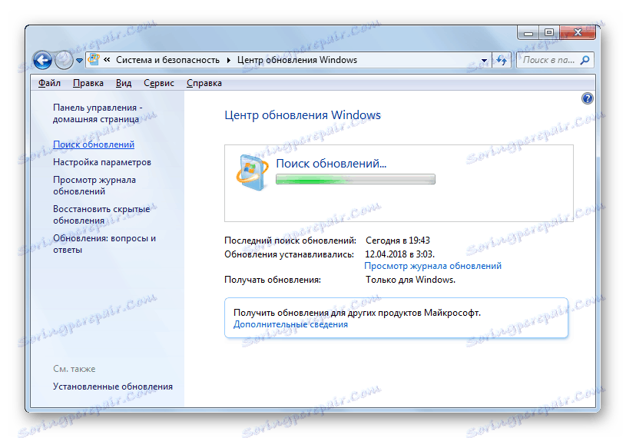
Task: Click the Поиск обновлений... status text
Action: 331,164
